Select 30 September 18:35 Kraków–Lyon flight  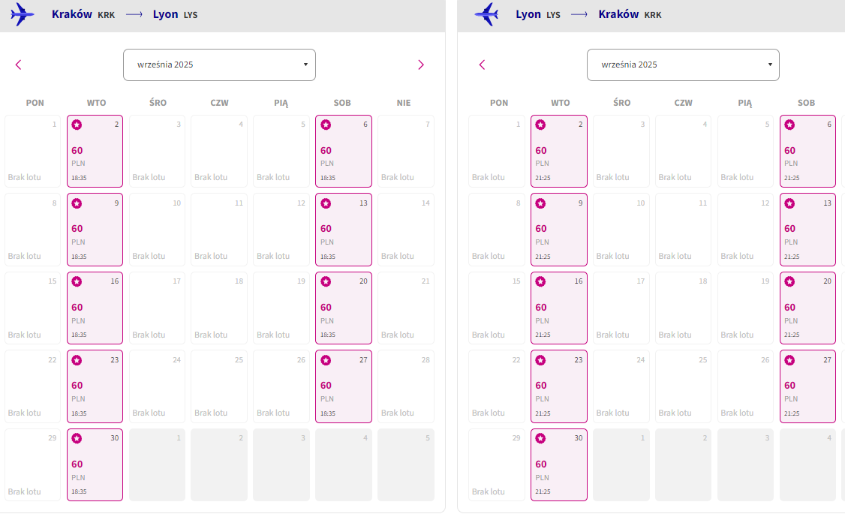click(x=95, y=465)
